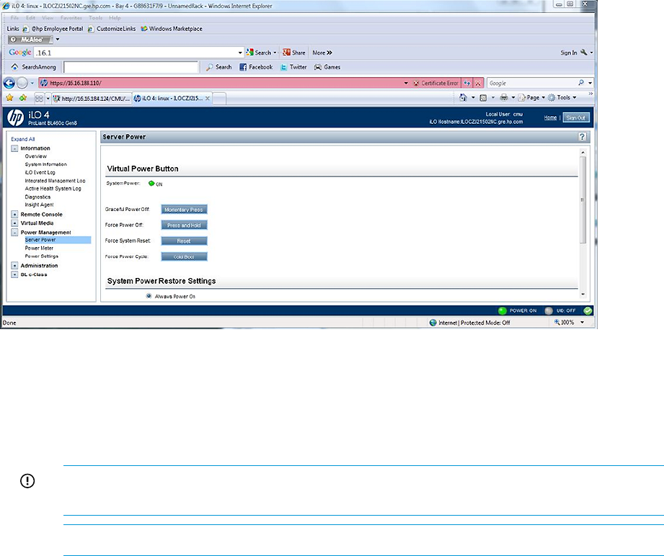Click the HP logo in iLO header
Viewport: 664px width, 556px height.
(15, 117)
